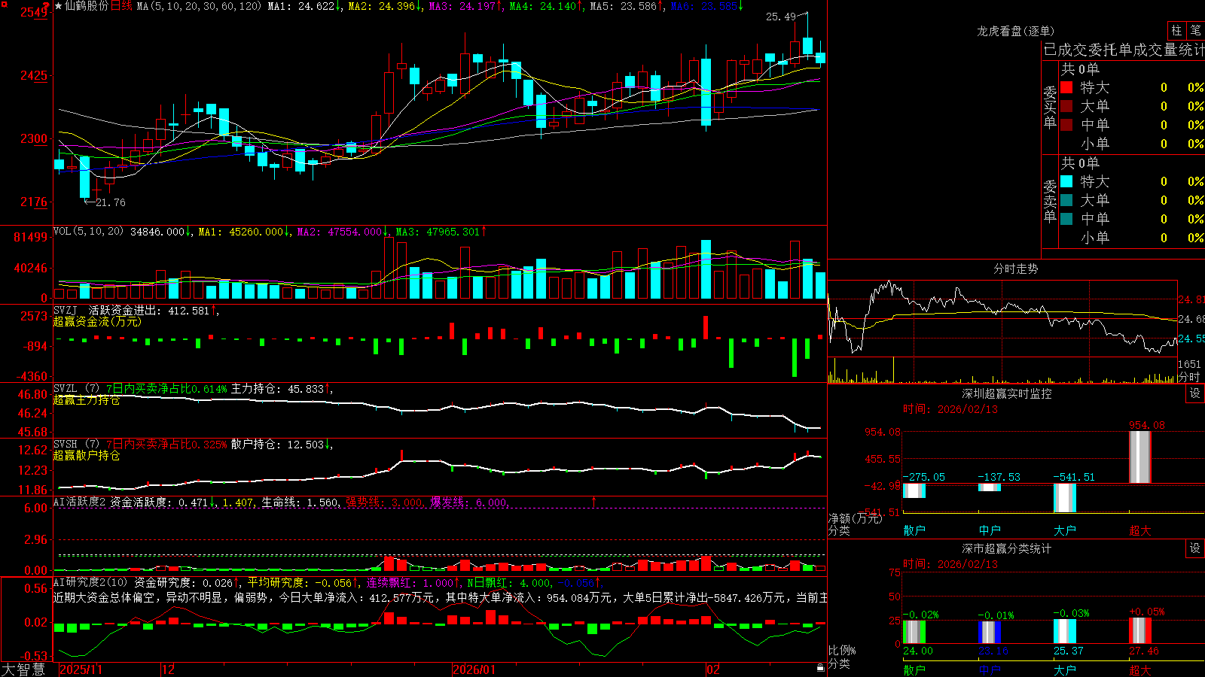Click the 深圳超赢实时监控 panel title

[x=1007, y=393]
